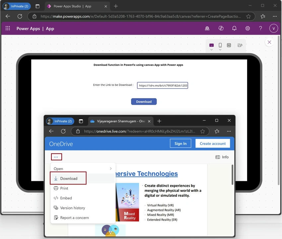Open the favorites list in Power Apps browser

pos(263,16)
